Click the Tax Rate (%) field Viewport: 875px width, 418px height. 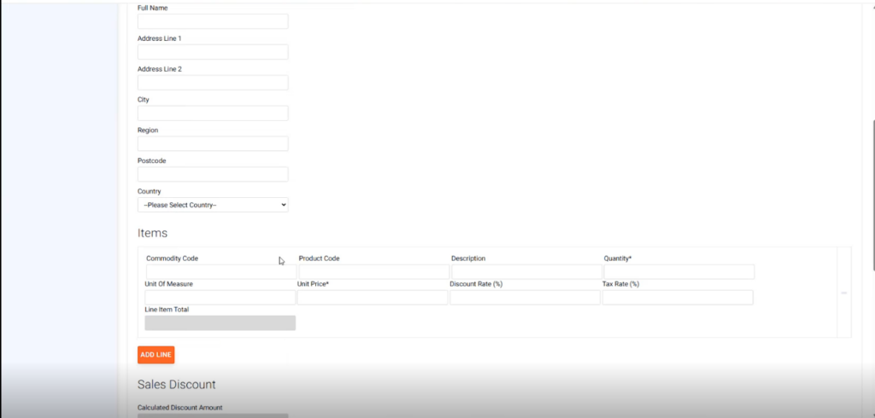[x=677, y=298]
